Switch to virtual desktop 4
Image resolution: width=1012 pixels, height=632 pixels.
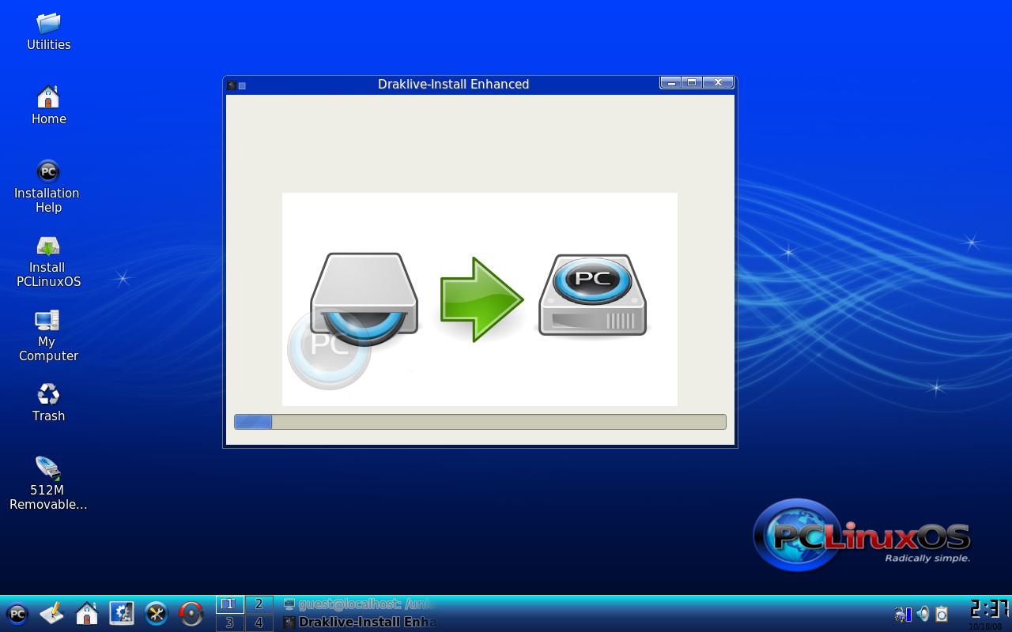(259, 623)
